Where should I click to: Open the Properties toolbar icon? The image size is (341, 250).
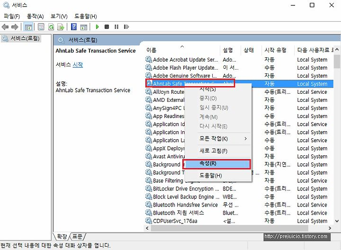pos(41,27)
